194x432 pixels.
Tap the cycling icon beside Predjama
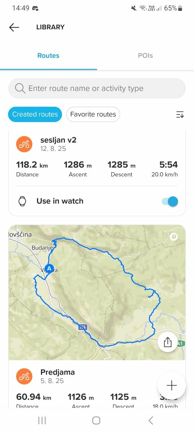pos(24,376)
